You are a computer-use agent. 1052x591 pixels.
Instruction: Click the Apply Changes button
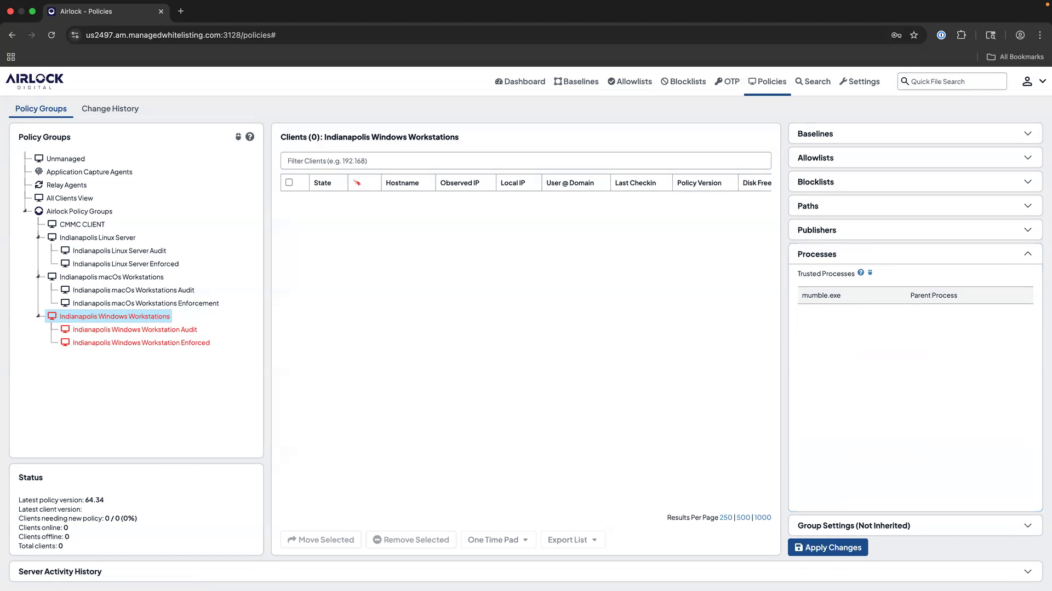828,547
